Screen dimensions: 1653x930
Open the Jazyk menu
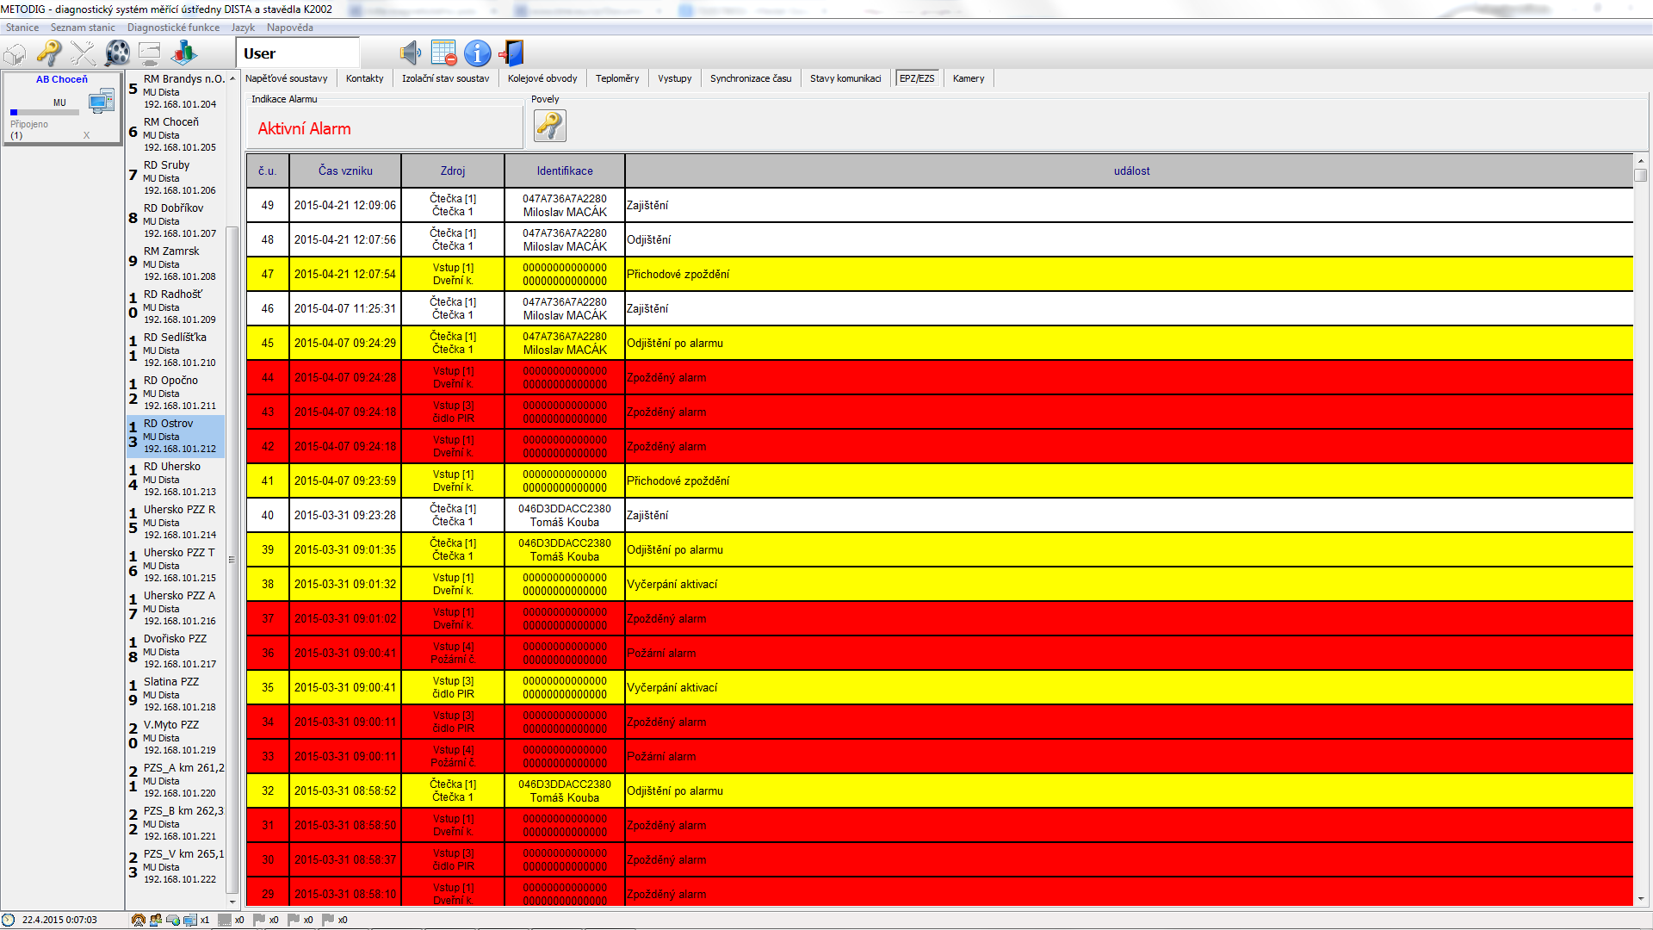243,28
